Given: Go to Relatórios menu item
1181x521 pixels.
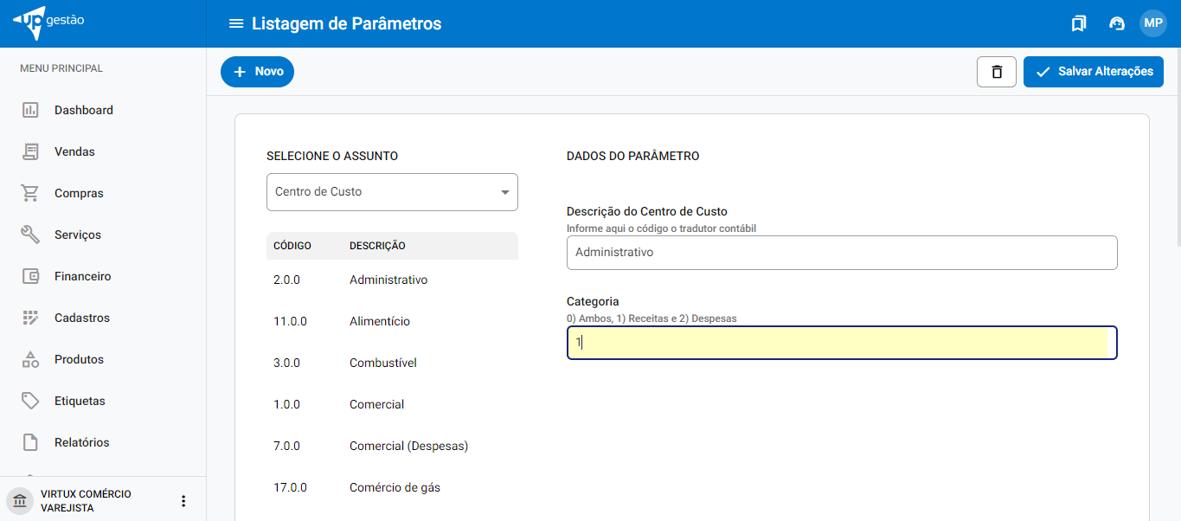Looking at the screenshot, I should point(81,442).
